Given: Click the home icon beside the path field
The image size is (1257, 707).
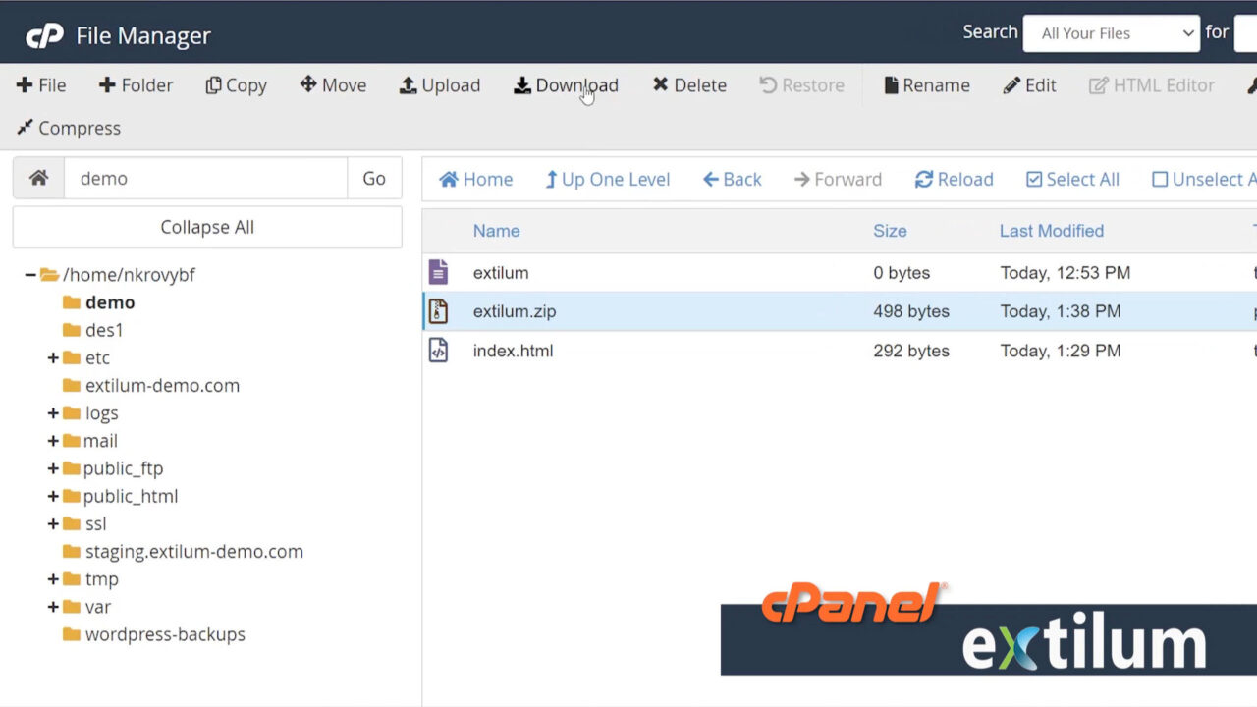Looking at the screenshot, I should [x=37, y=178].
